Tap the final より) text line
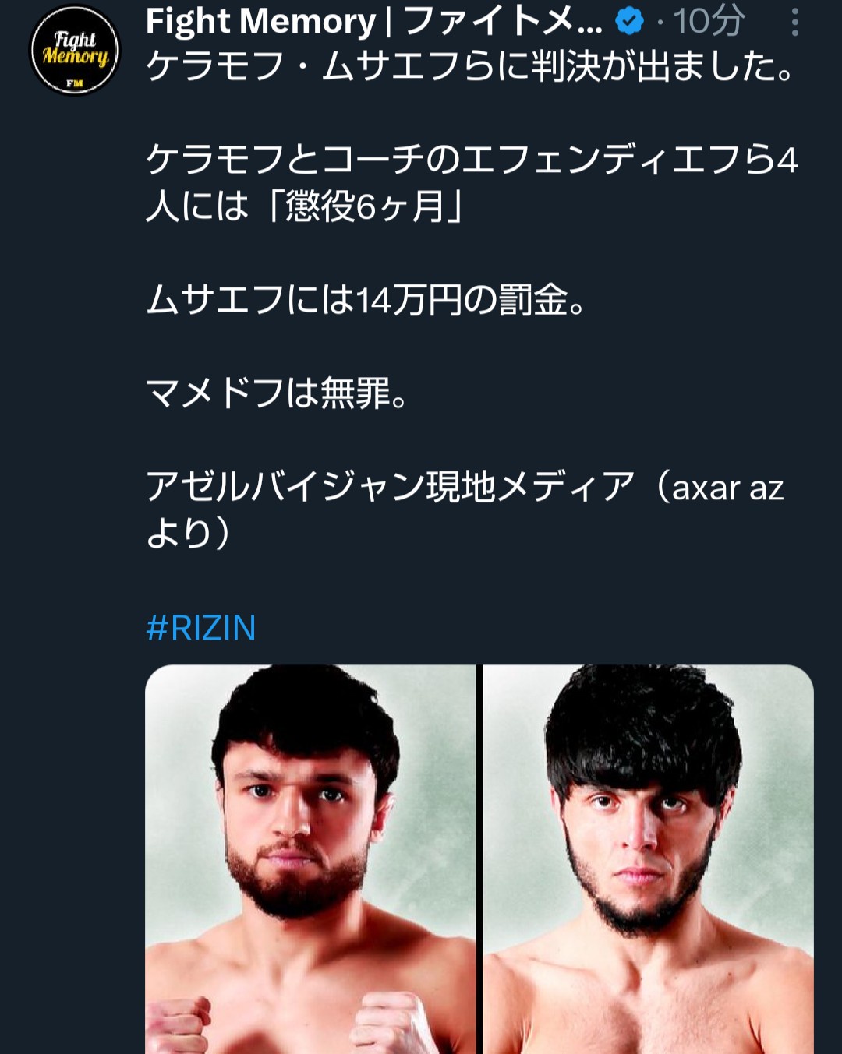 coord(188,534)
